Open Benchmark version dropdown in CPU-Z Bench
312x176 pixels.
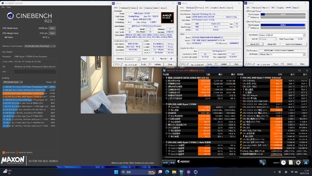(x=282, y=35)
